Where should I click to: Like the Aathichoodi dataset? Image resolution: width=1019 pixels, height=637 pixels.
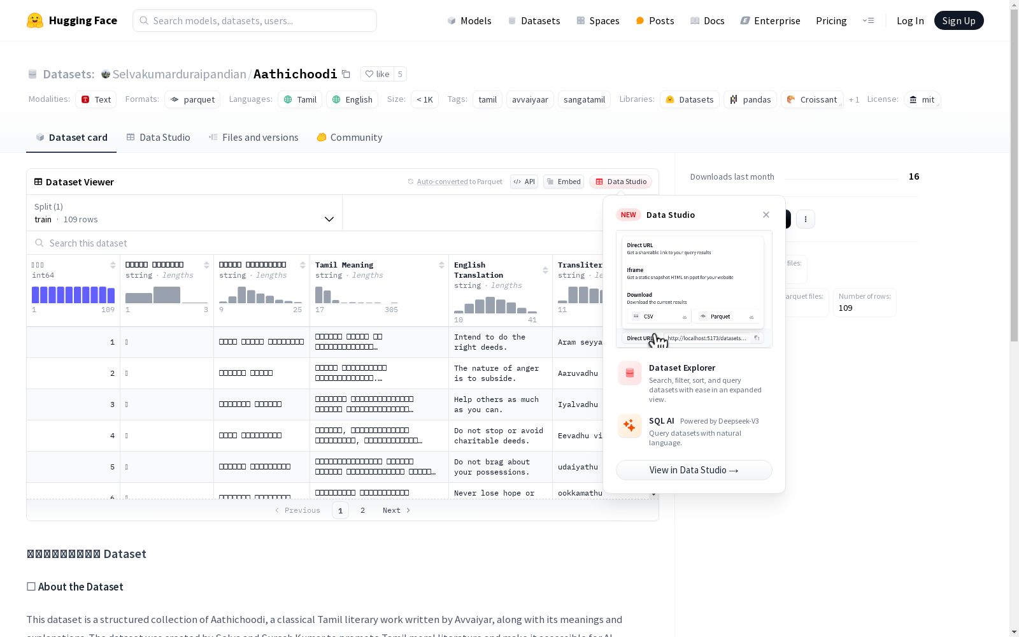click(377, 74)
